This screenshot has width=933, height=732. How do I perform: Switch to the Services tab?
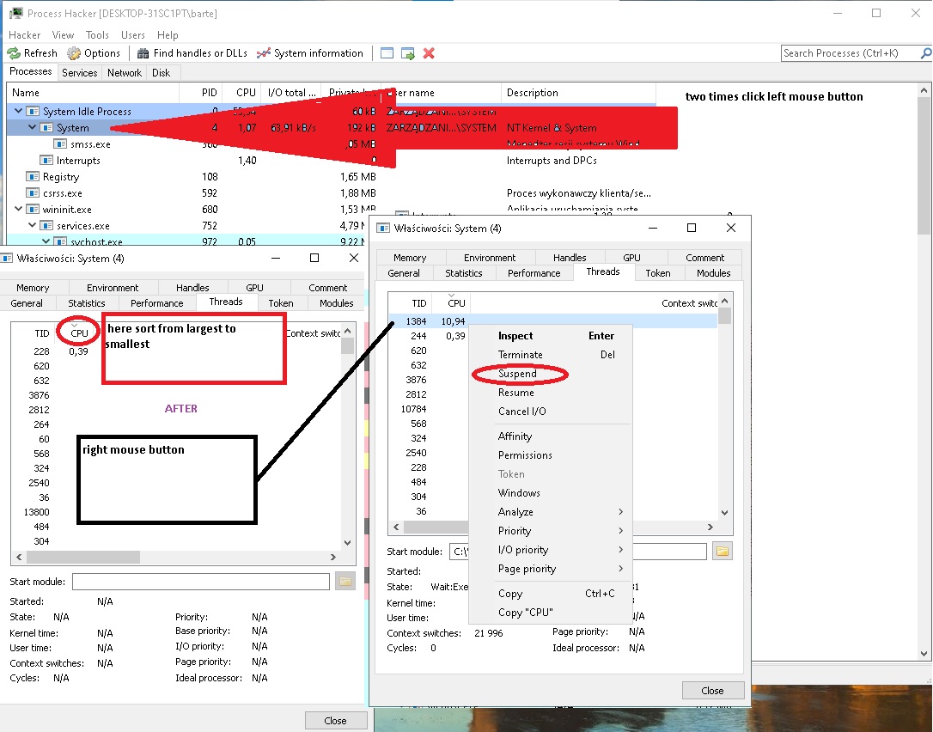[79, 73]
